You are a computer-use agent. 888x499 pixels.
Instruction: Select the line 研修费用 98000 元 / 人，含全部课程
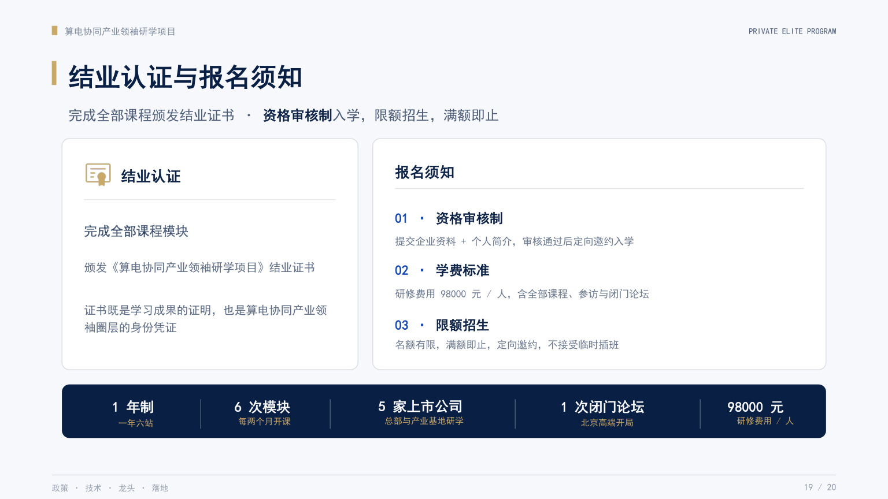tap(522, 294)
